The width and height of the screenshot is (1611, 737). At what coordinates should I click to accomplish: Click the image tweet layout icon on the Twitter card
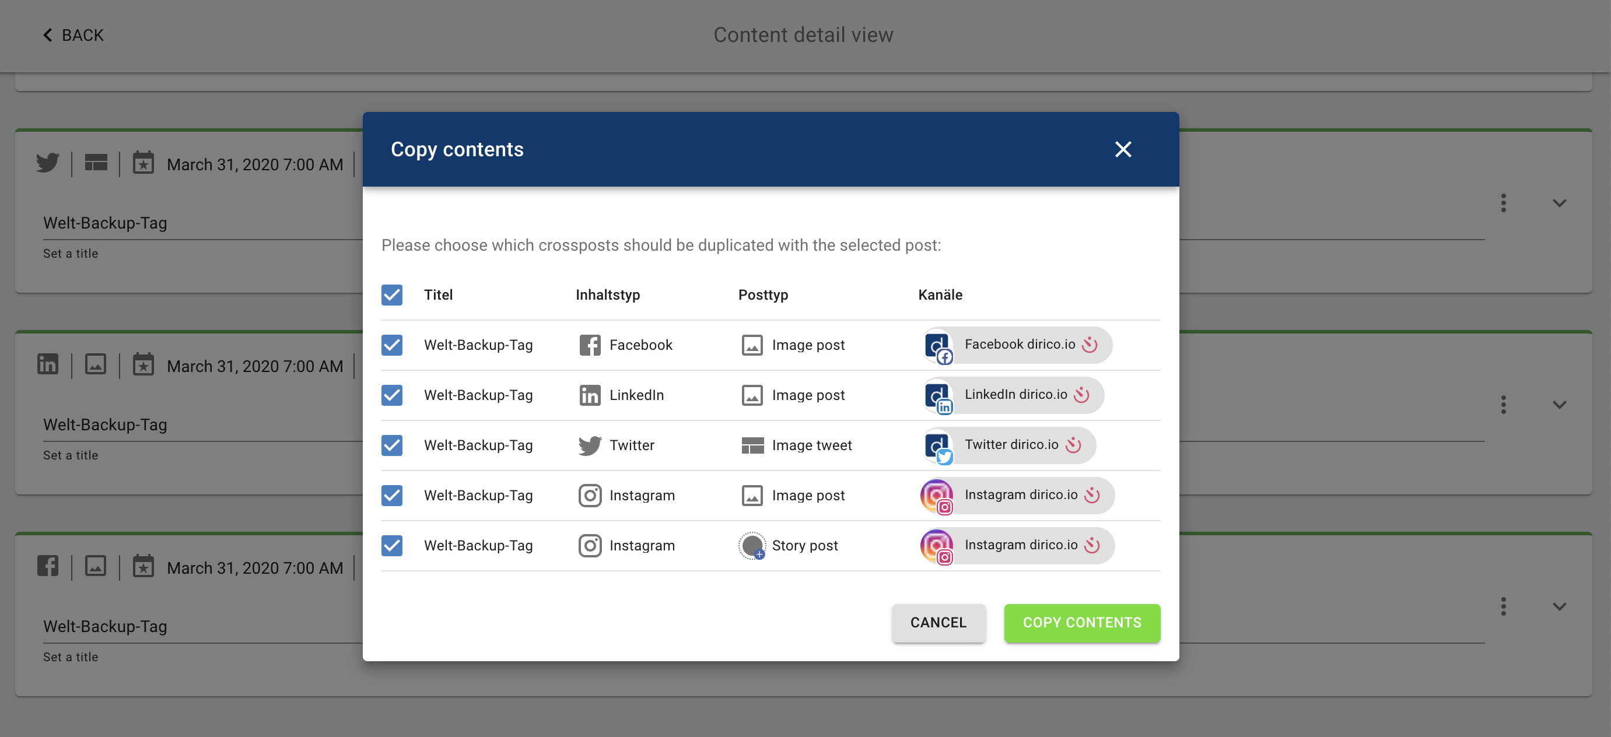96,163
